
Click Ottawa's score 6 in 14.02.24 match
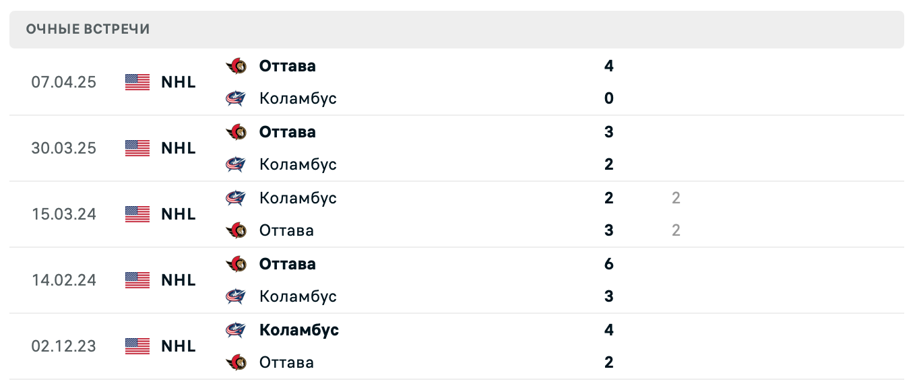coord(609,264)
